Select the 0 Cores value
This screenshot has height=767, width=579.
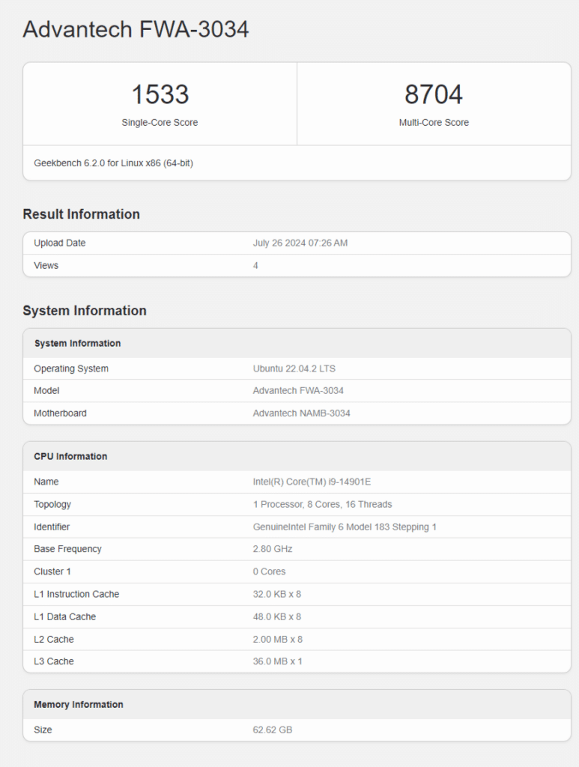click(x=269, y=572)
